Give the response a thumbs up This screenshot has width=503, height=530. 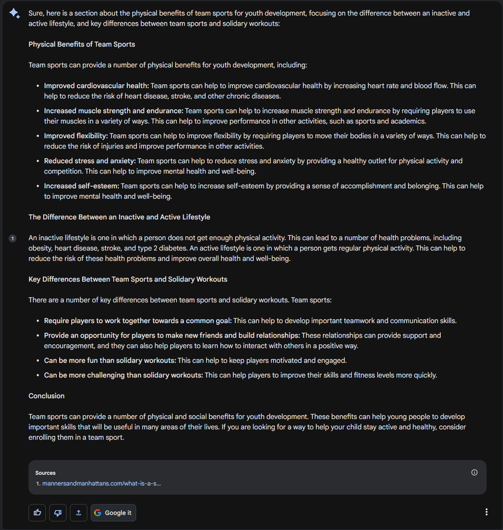coord(37,513)
